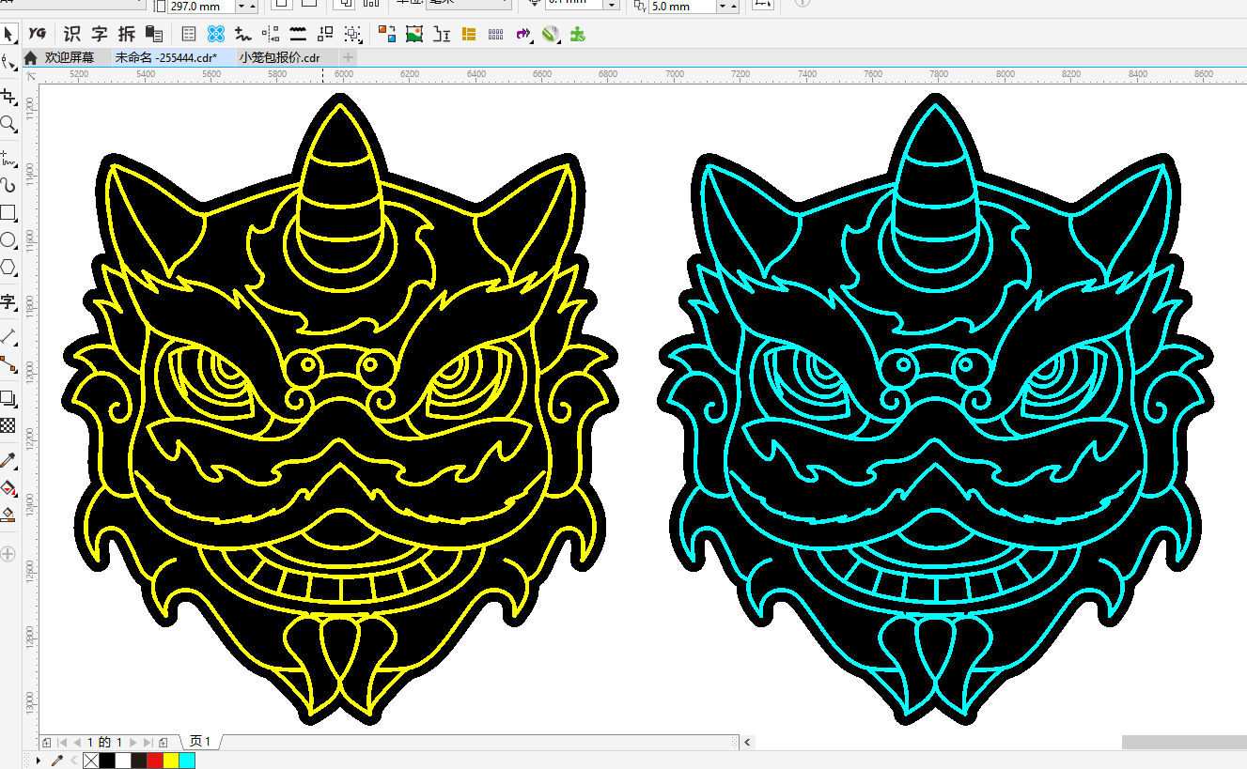Select the 页1 page tab
Image resolution: width=1247 pixels, height=769 pixels.
click(200, 742)
